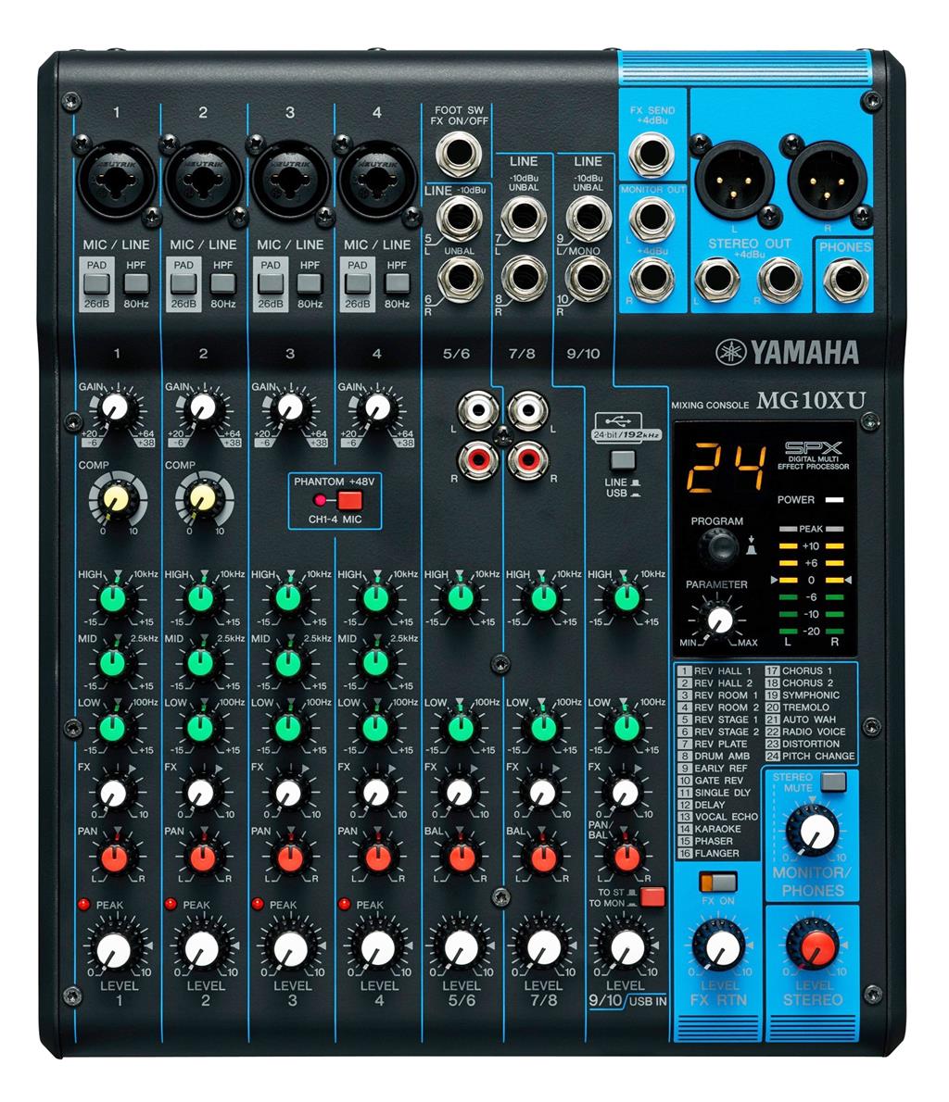Click the channel 7/8 red RCA R jack

point(528,460)
